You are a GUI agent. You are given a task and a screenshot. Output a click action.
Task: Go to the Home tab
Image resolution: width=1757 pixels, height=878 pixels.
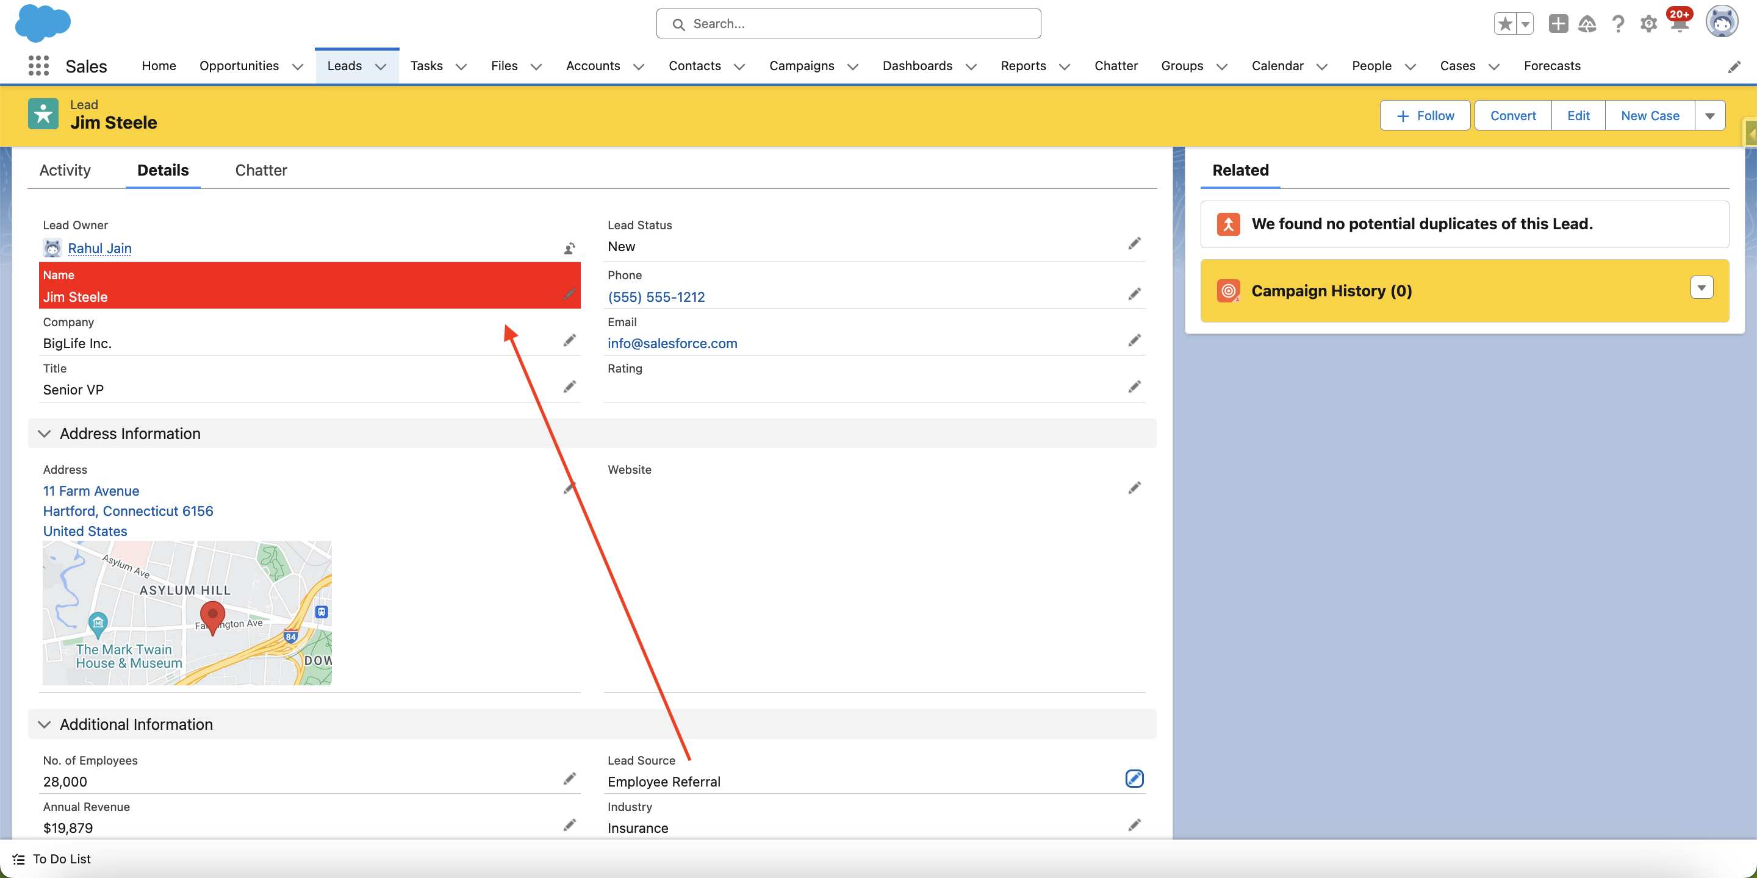pos(159,66)
